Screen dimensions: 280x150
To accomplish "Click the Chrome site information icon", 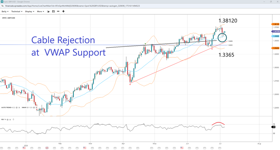I will [2, 6].
